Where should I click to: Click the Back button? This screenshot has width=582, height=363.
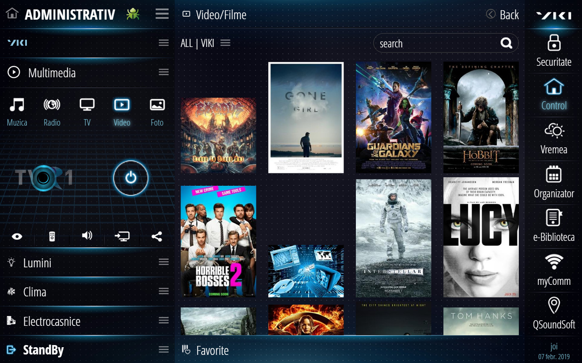(x=503, y=15)
